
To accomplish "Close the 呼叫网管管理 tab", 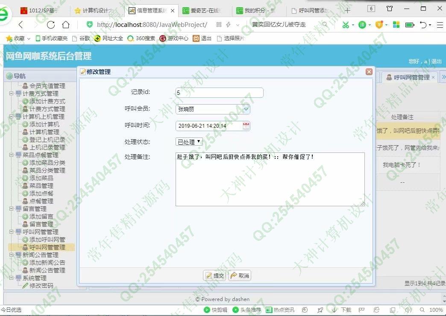I will pyautogui.click(x=433, y=77).
